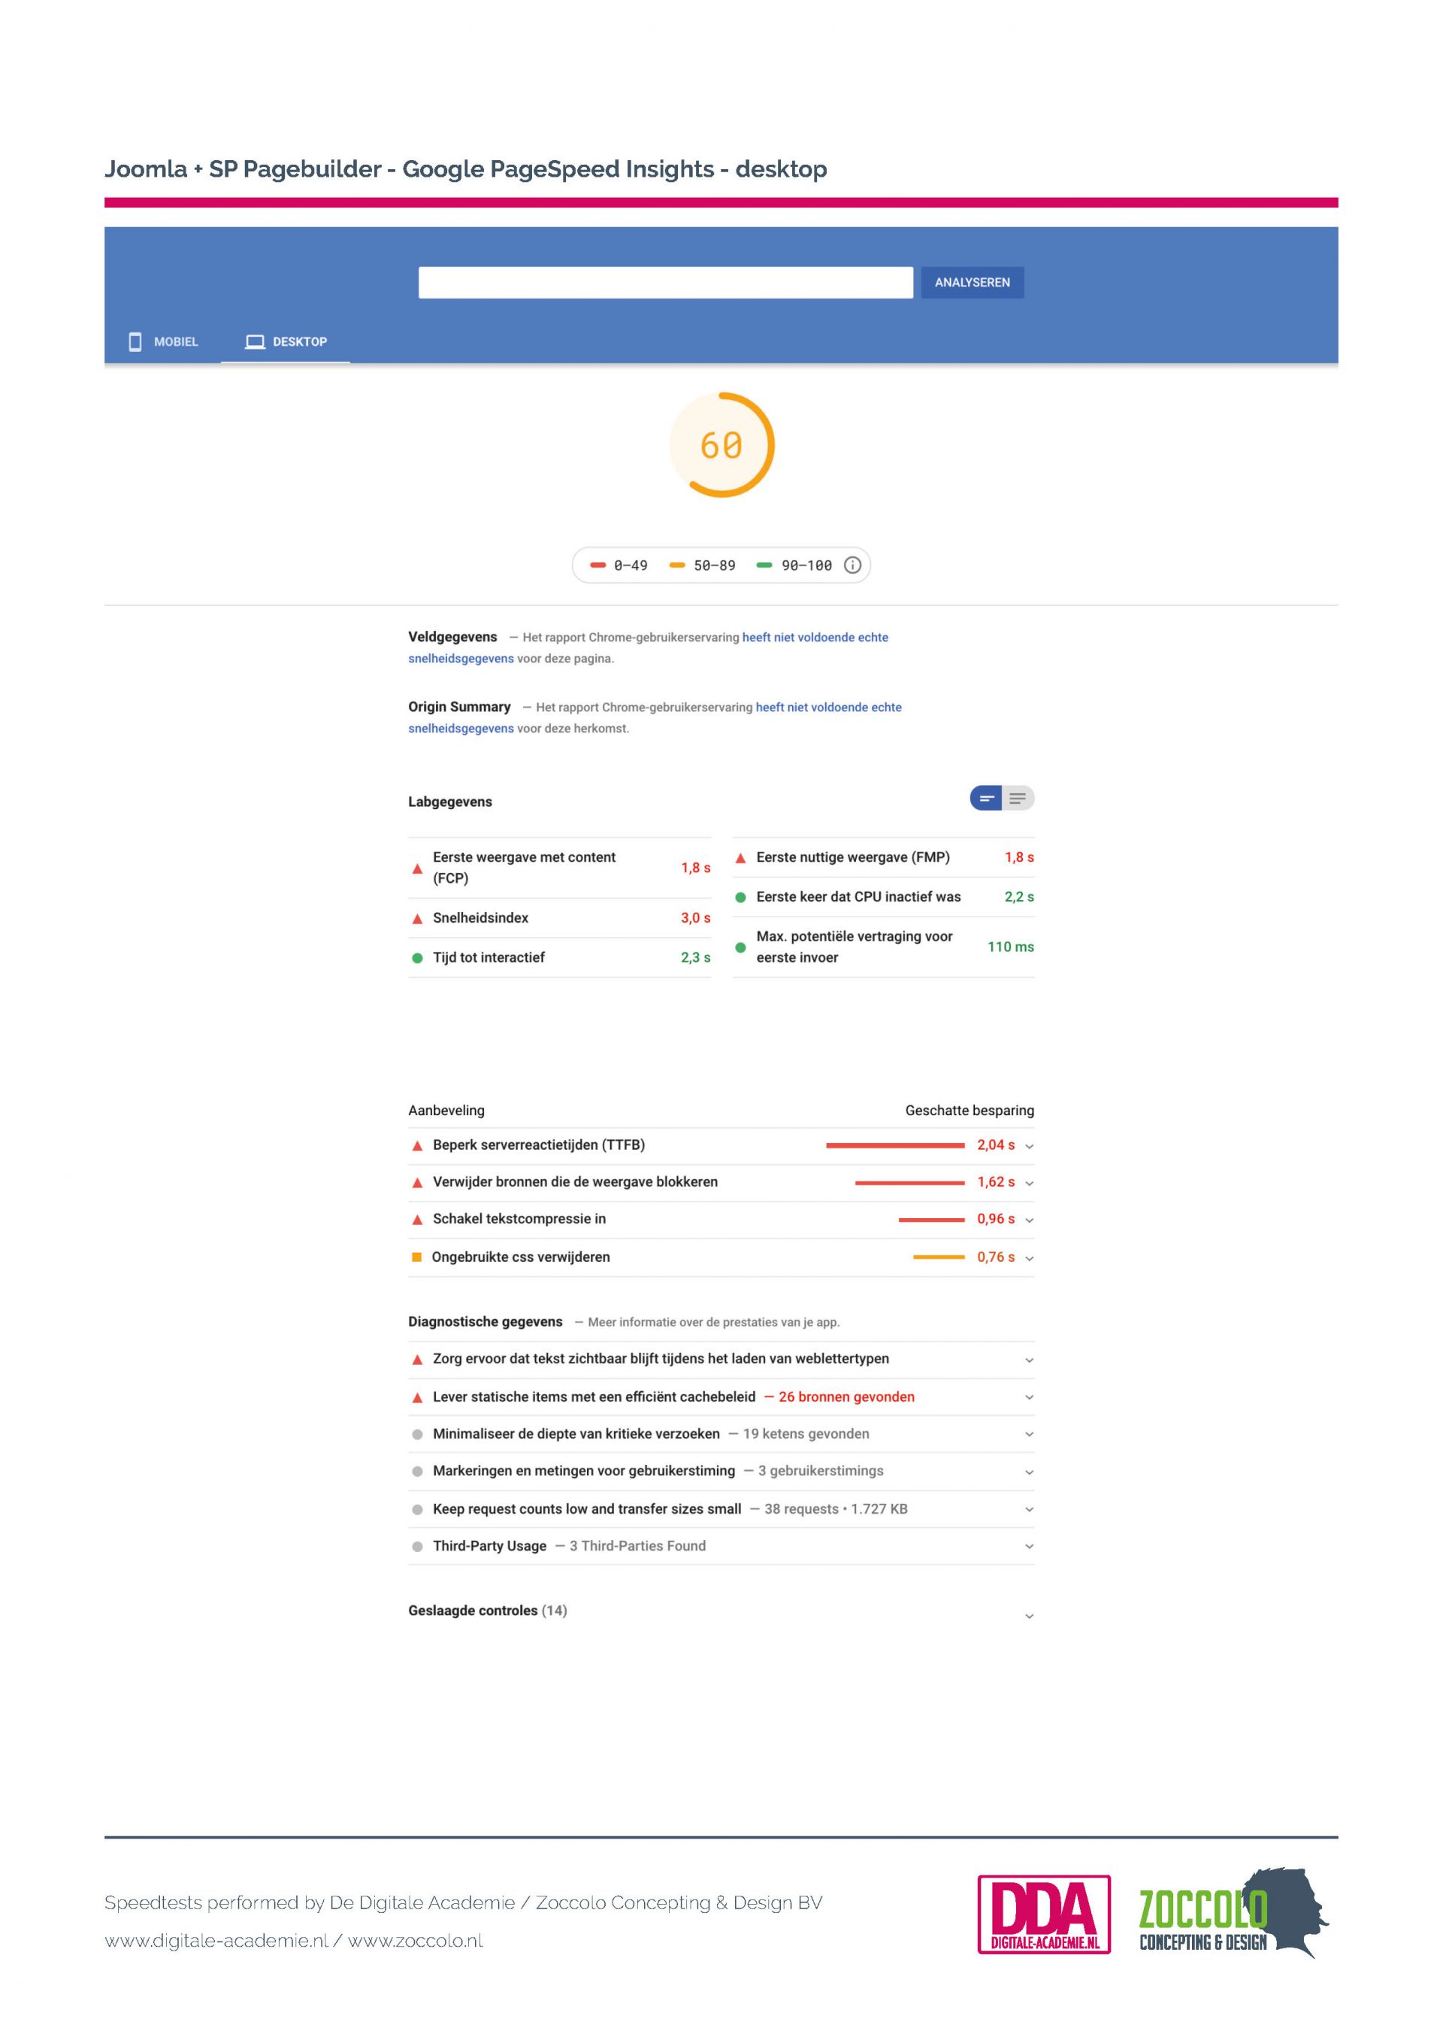Open the score range info icon
The image size is (1443, 2025).
coord(852,565)
